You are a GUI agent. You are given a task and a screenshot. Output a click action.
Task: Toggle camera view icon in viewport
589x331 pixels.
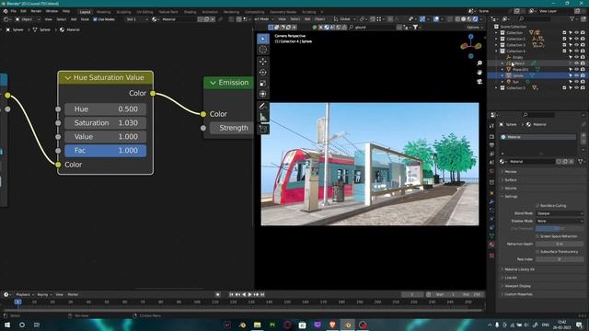[479, 82]
